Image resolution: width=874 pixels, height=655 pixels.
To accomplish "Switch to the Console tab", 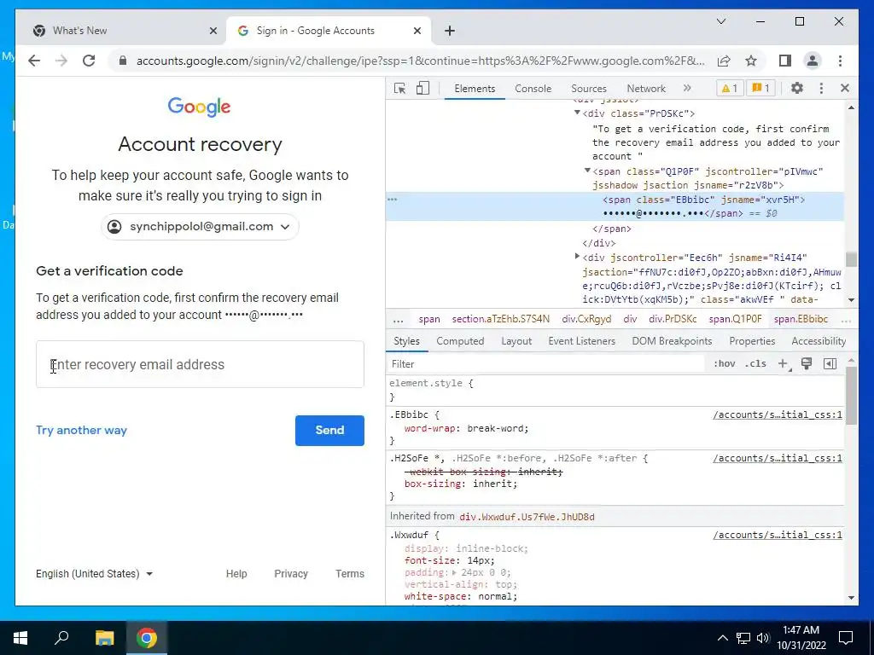I will tap(533, 89).
